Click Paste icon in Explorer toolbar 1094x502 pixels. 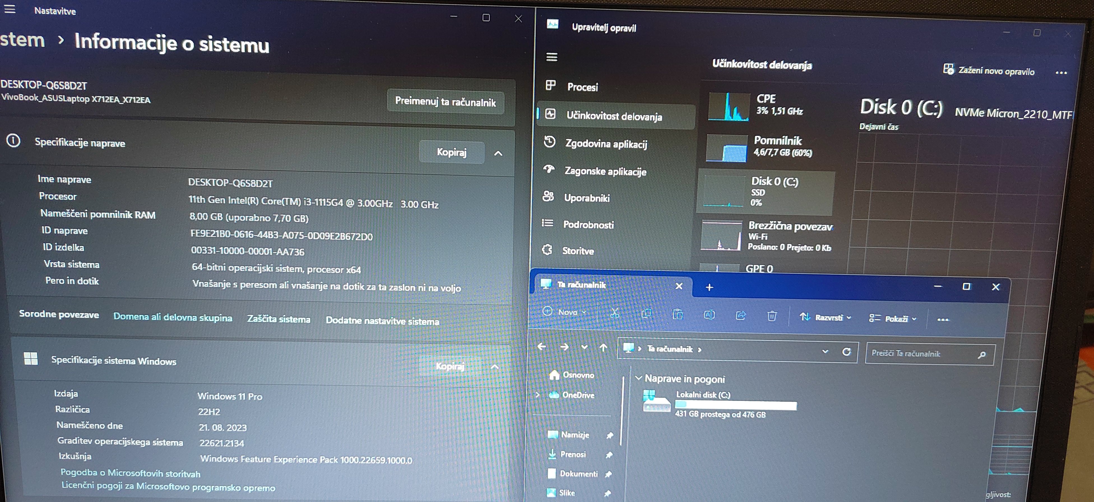tap(678, 314)
